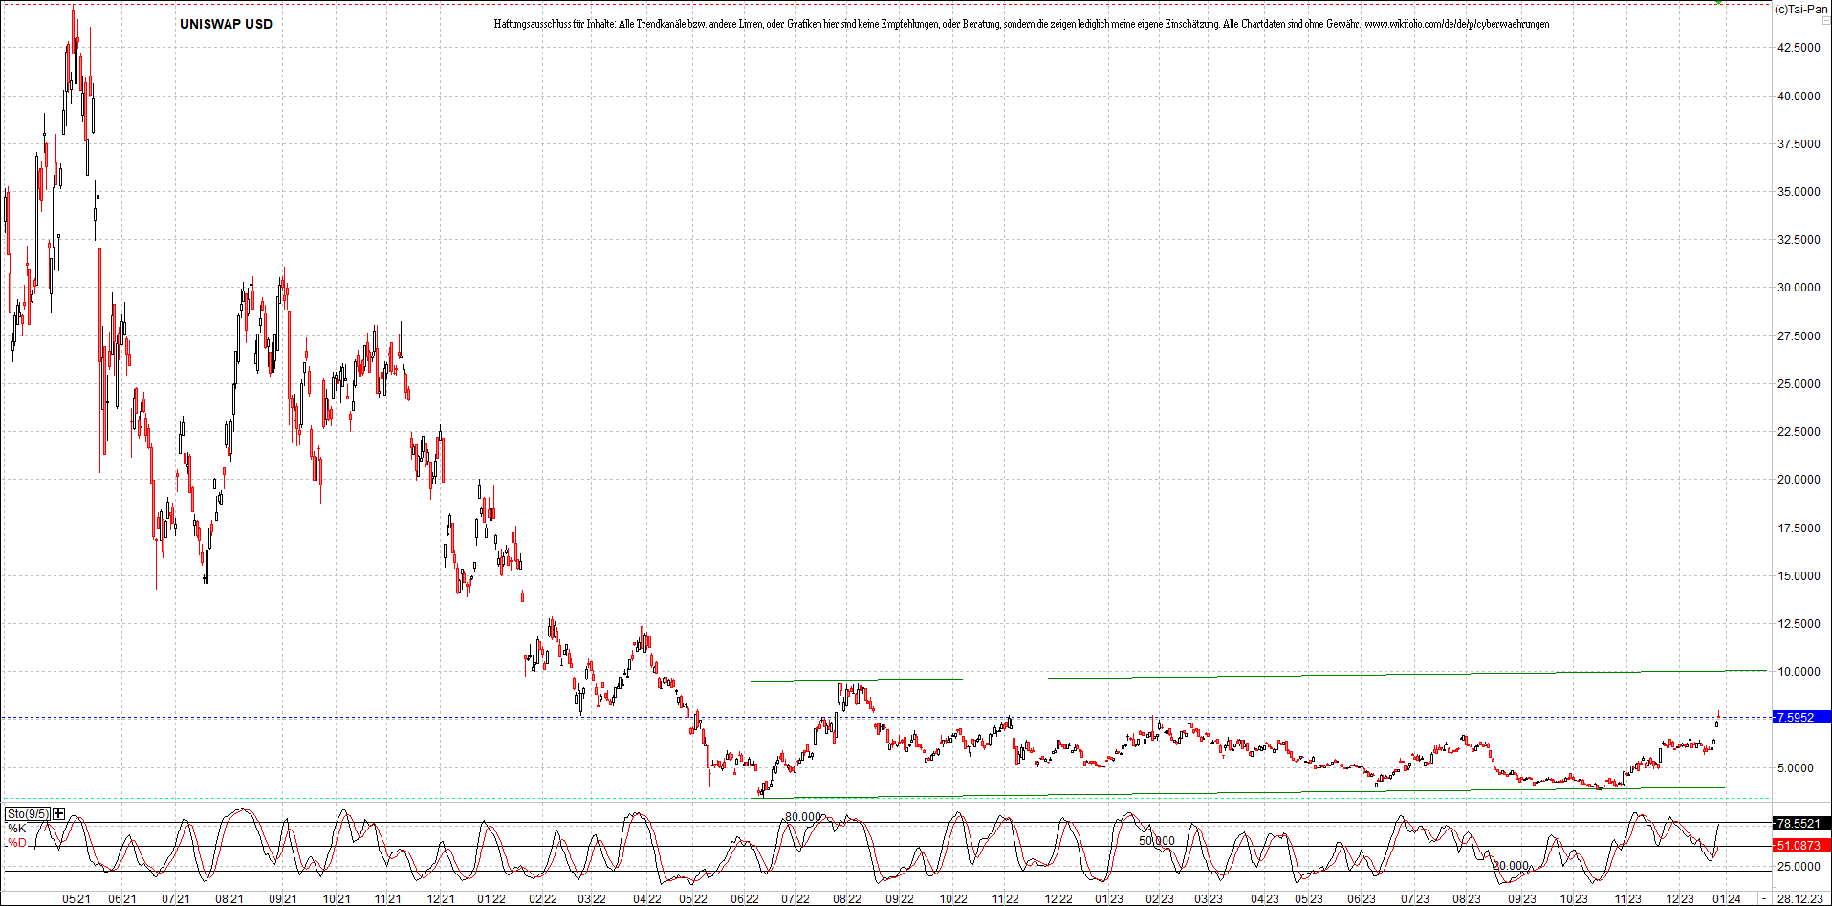Open the wikifolio.com URL in disclaimer
The width and height of the screenshot is (1832, 906).
tap(1456, 24)
